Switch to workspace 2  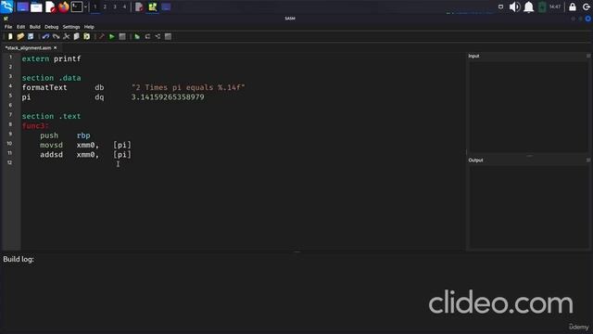[x=105, y=6]
